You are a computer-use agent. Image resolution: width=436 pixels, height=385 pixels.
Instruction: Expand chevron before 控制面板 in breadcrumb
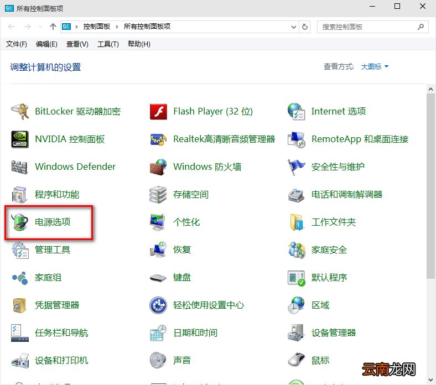[76, 27]
